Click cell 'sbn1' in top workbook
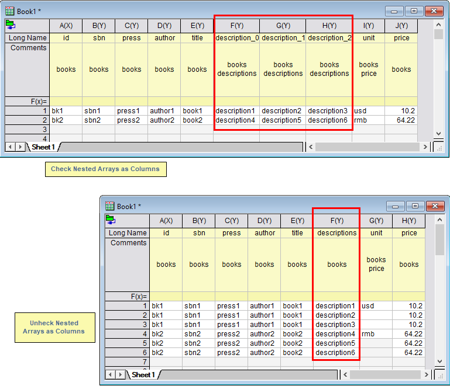The height and width of the screenshot is (386, 450). (99, 111)
